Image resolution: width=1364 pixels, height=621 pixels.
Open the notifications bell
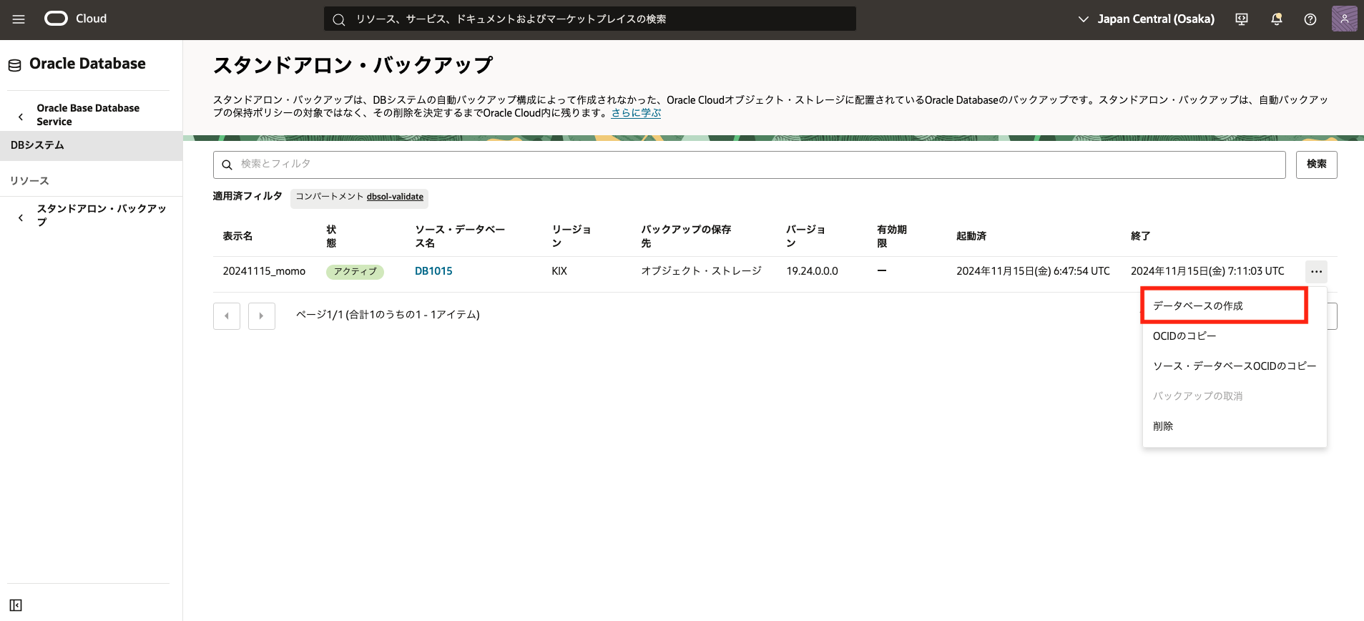coord(1276,19)
